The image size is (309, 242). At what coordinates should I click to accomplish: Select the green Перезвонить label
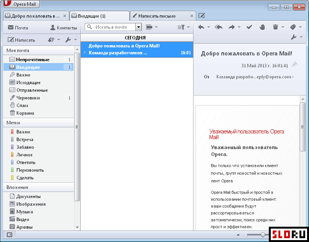pyautogui.click(x=38, y=170)
